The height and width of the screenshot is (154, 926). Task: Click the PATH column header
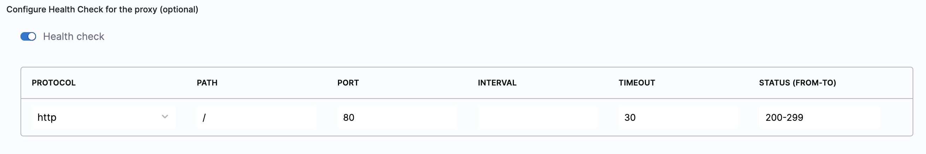207,83
